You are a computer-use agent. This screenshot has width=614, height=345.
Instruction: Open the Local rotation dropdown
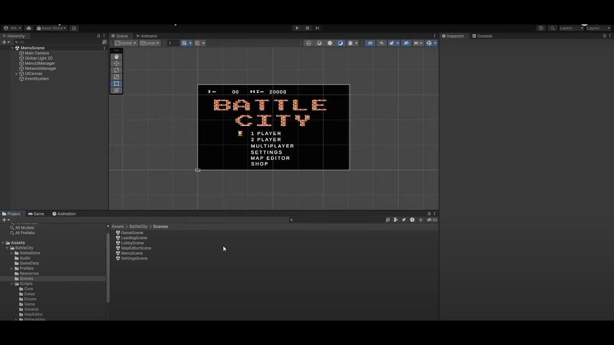coord(150,43)
